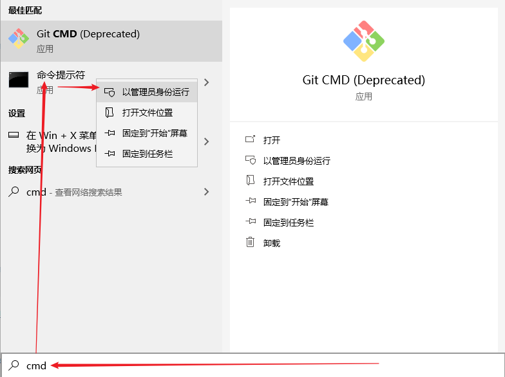Screen dimensions: 505x377
Task: Click the large Git CMD logo in preview pane
Action: (363, 41)
